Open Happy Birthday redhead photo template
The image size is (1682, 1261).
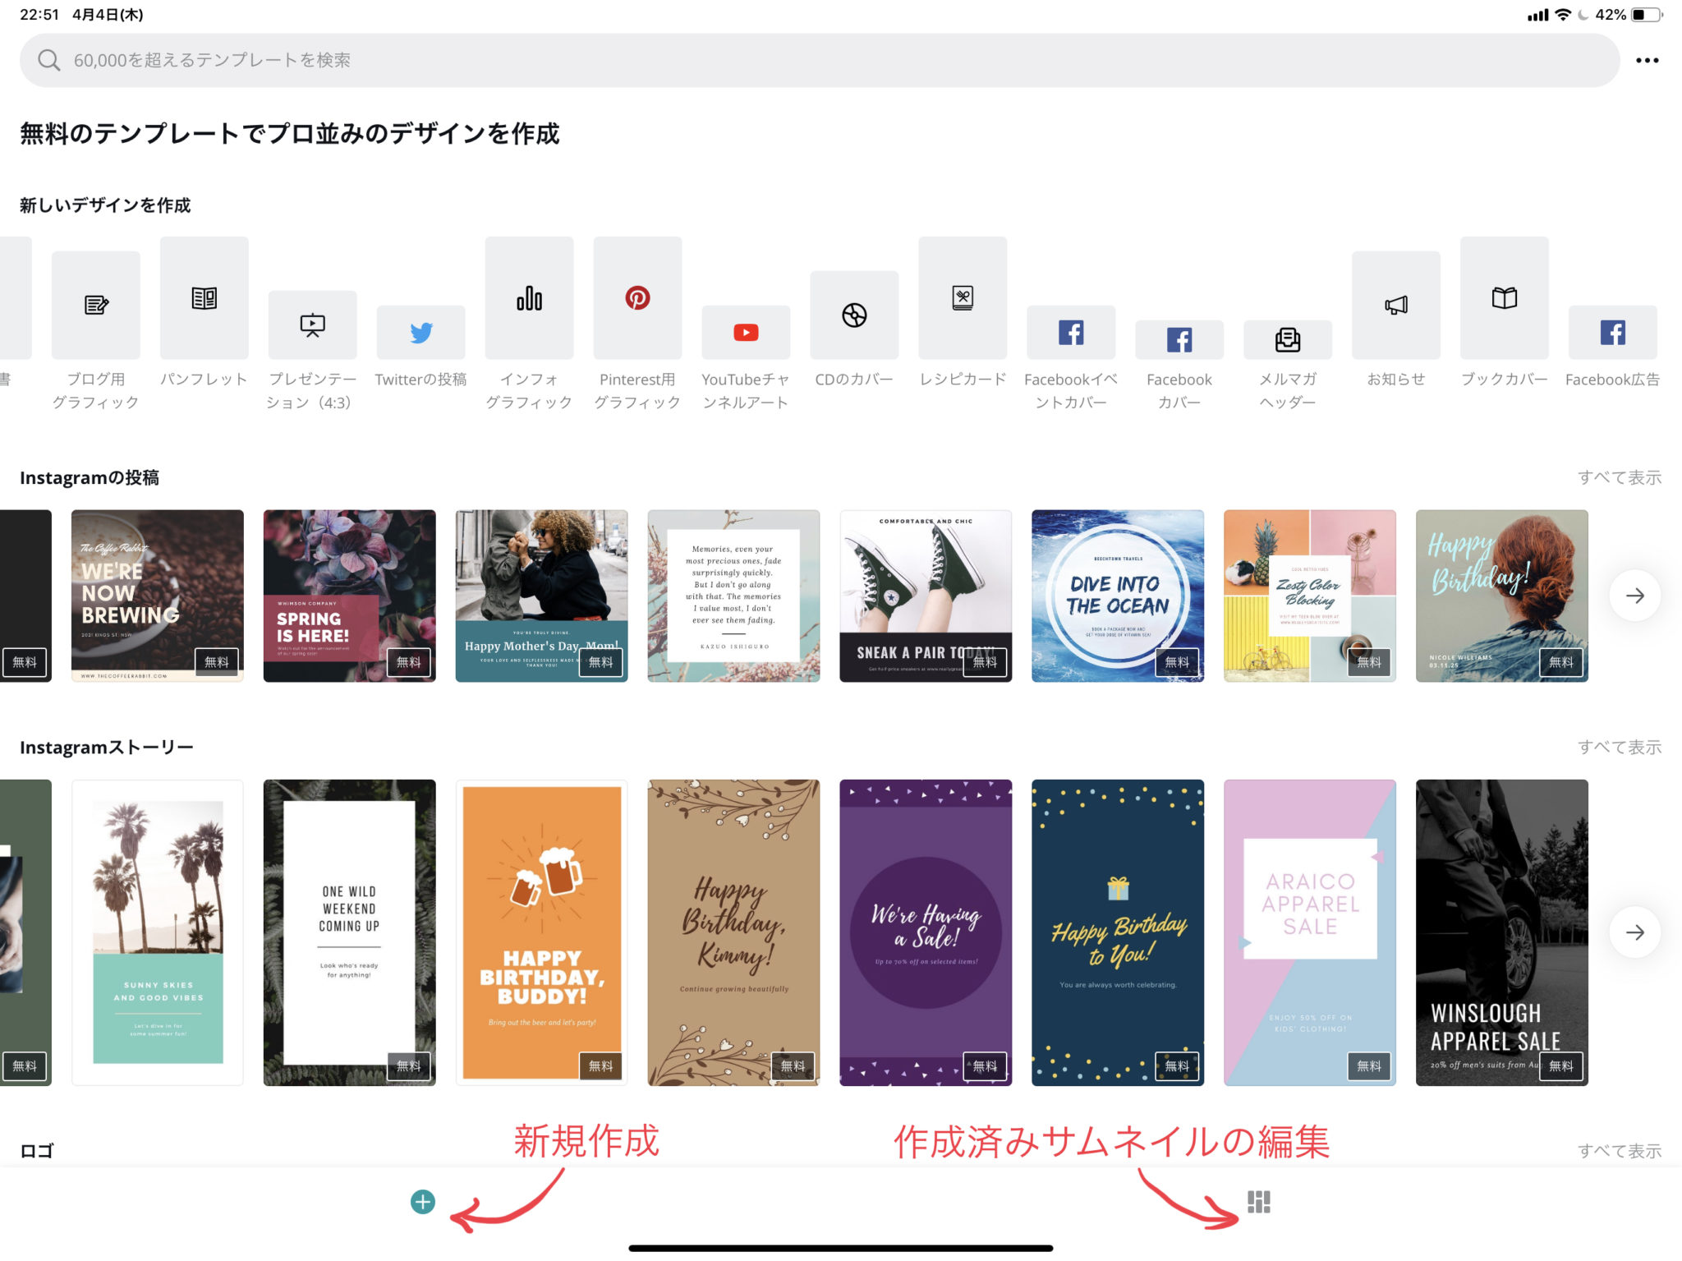[1502, 596]
